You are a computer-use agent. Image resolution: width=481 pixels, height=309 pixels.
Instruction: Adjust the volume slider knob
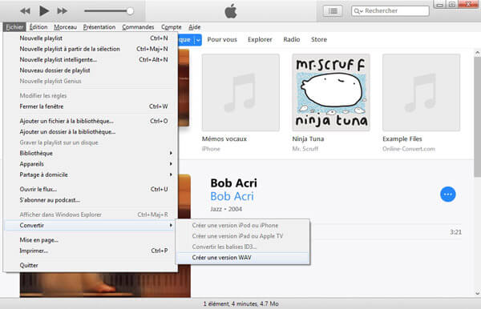point(130,11)
